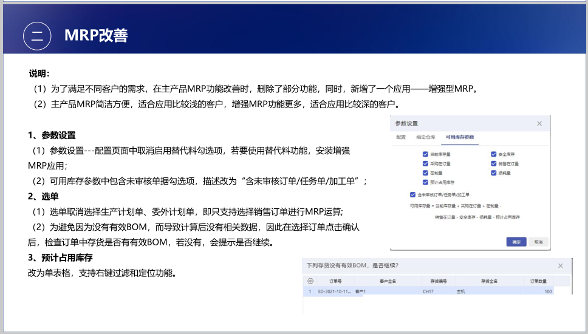The width and height of the screenshot is (588, 334).
Task: Close the 参数设置 dialog
Action: point(539,123)
